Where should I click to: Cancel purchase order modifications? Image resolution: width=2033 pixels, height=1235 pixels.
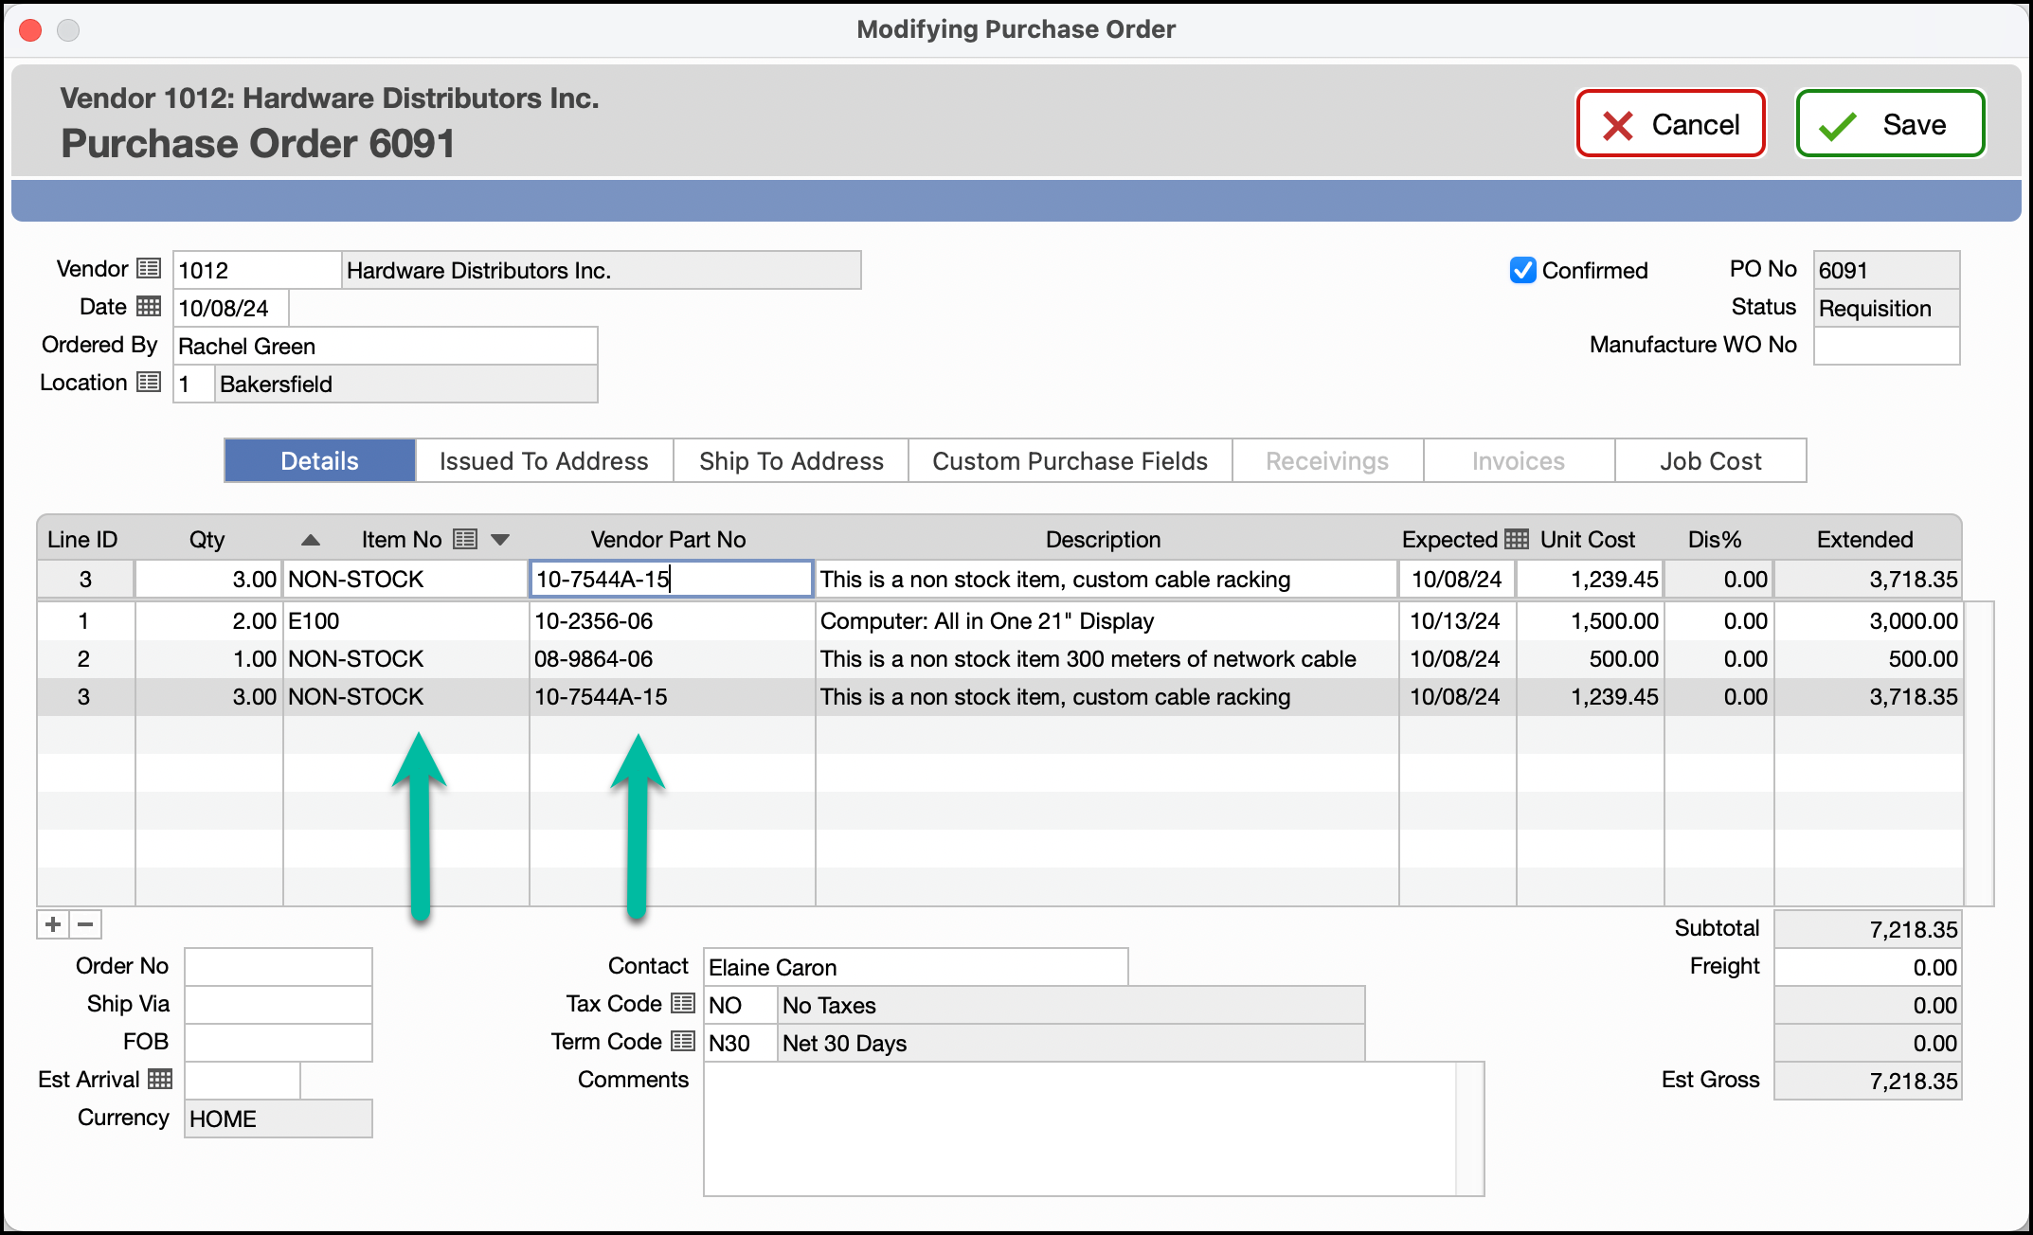(x=1671, y=124)
